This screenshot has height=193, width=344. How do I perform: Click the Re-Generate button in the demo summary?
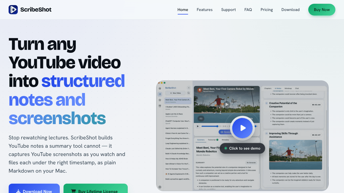[x=251, y=163]
